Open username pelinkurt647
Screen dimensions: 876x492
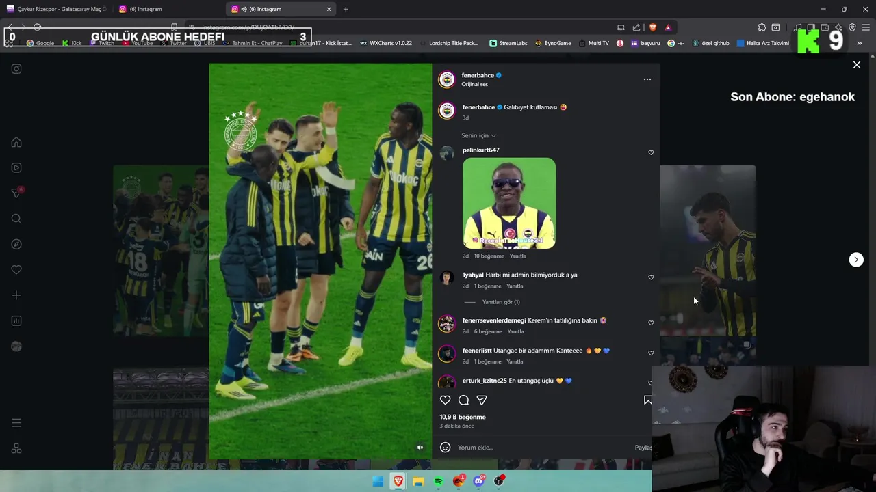coord(480,150)
